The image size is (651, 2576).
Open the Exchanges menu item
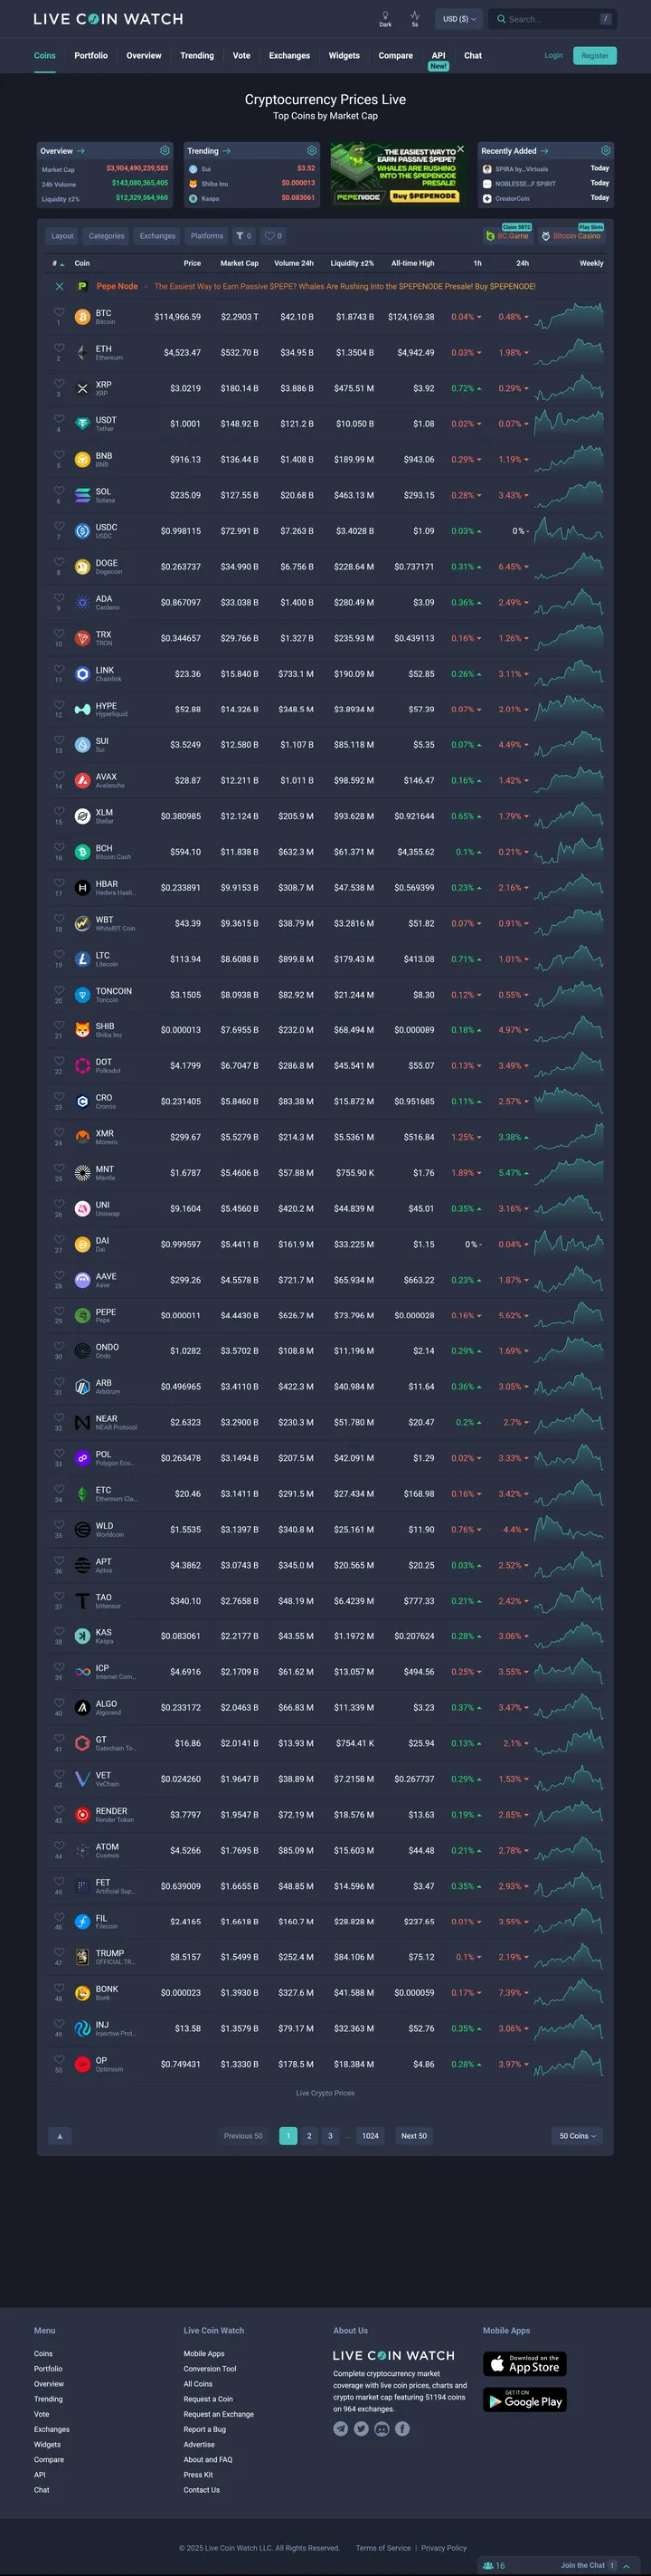289,56
